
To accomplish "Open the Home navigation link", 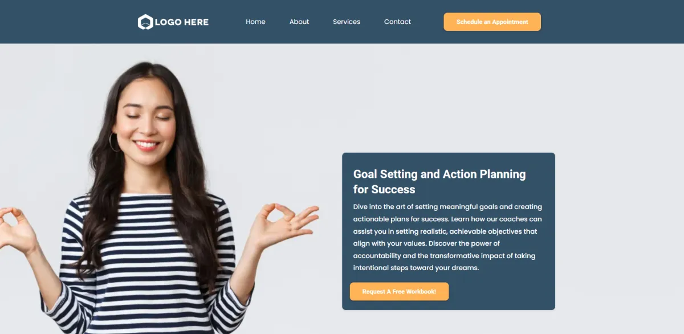I will (x=255, y=22).
